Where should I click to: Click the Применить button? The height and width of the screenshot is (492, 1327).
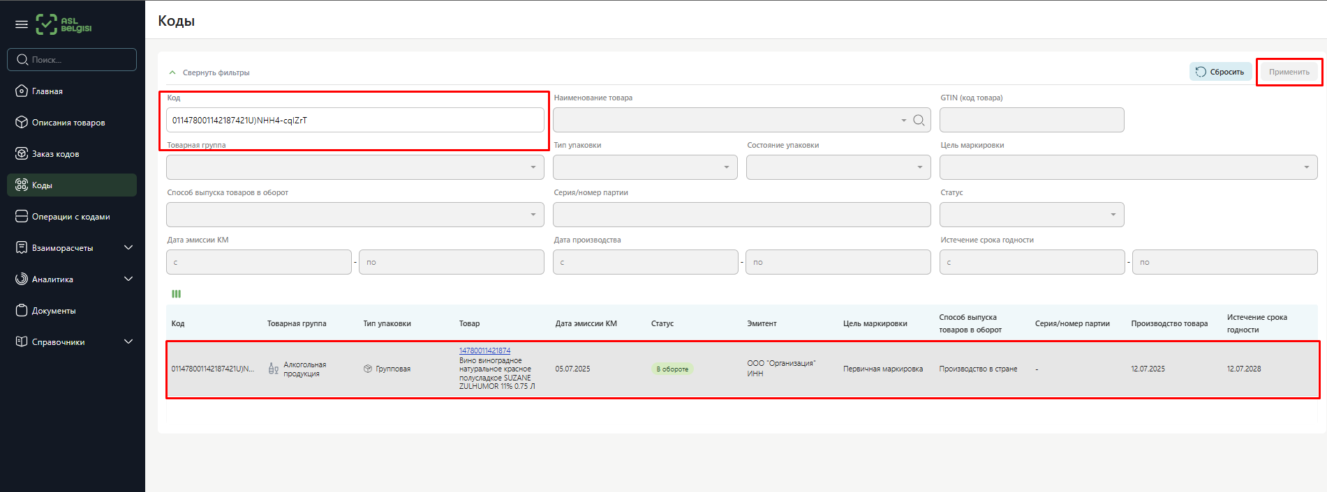1289,72
